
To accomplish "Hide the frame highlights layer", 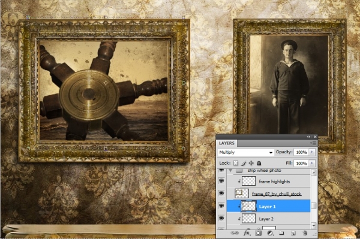I will (x=221, y=181).
